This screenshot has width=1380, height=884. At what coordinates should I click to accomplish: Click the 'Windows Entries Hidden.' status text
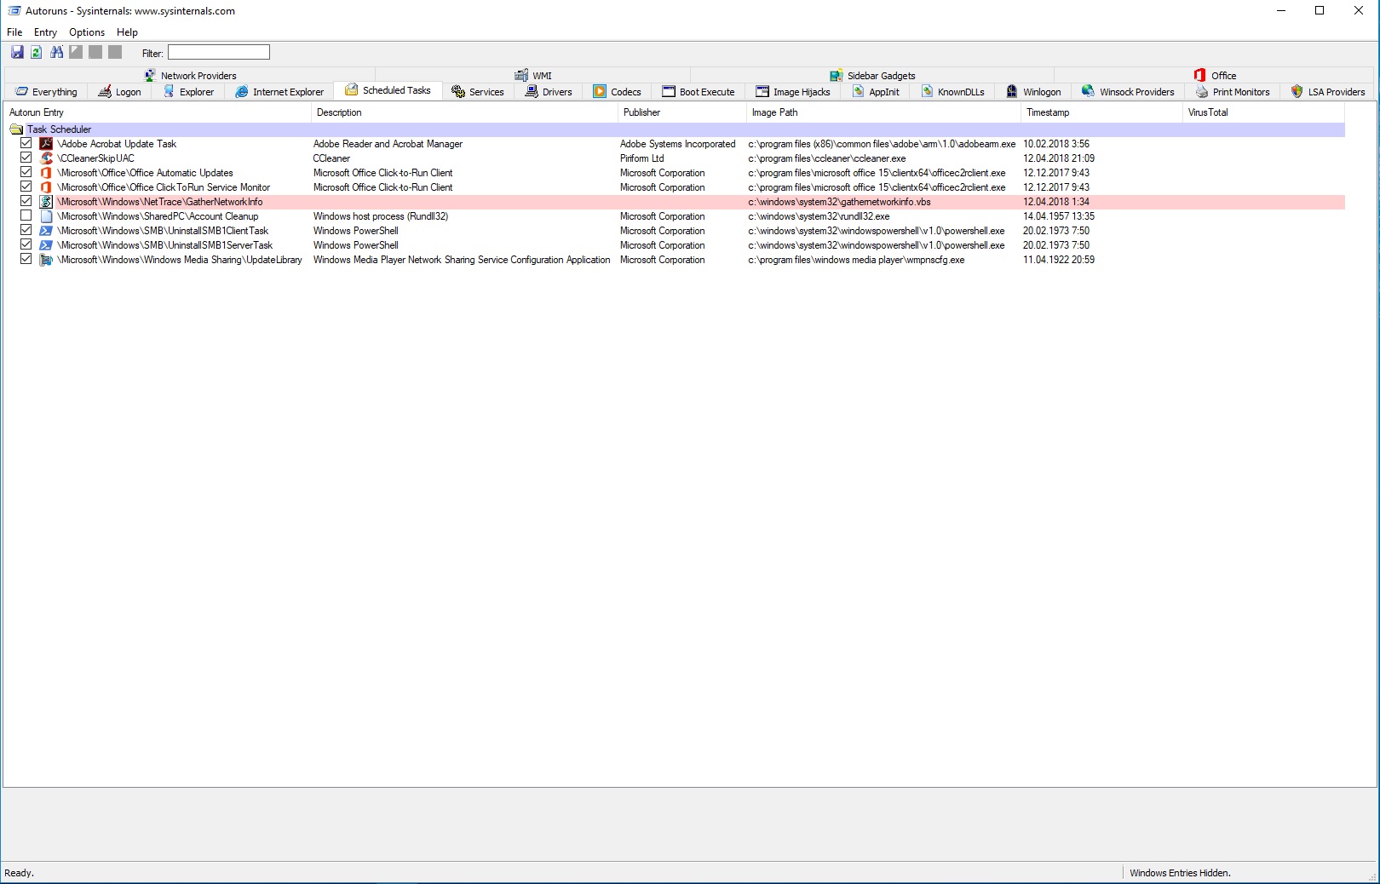click(1180, 873)
